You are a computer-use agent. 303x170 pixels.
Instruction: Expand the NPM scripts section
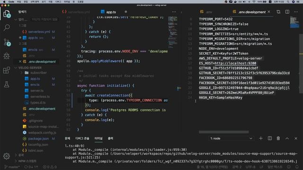click(25, 161)
